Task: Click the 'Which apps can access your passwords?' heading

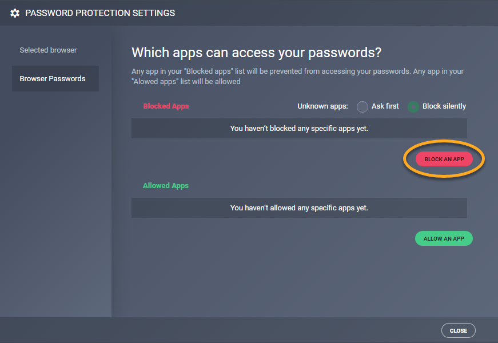Action: point(256,53)
